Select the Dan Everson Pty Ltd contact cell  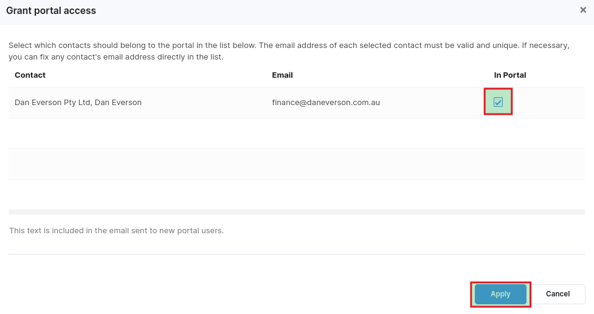pyautogui.click(x=78, y=103)
